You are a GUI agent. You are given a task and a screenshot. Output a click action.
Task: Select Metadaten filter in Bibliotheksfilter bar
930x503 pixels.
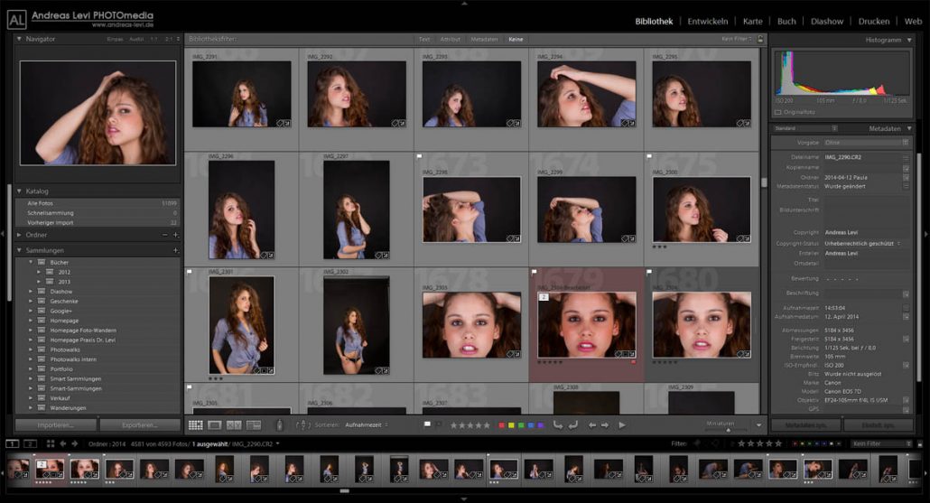(484, 39)
